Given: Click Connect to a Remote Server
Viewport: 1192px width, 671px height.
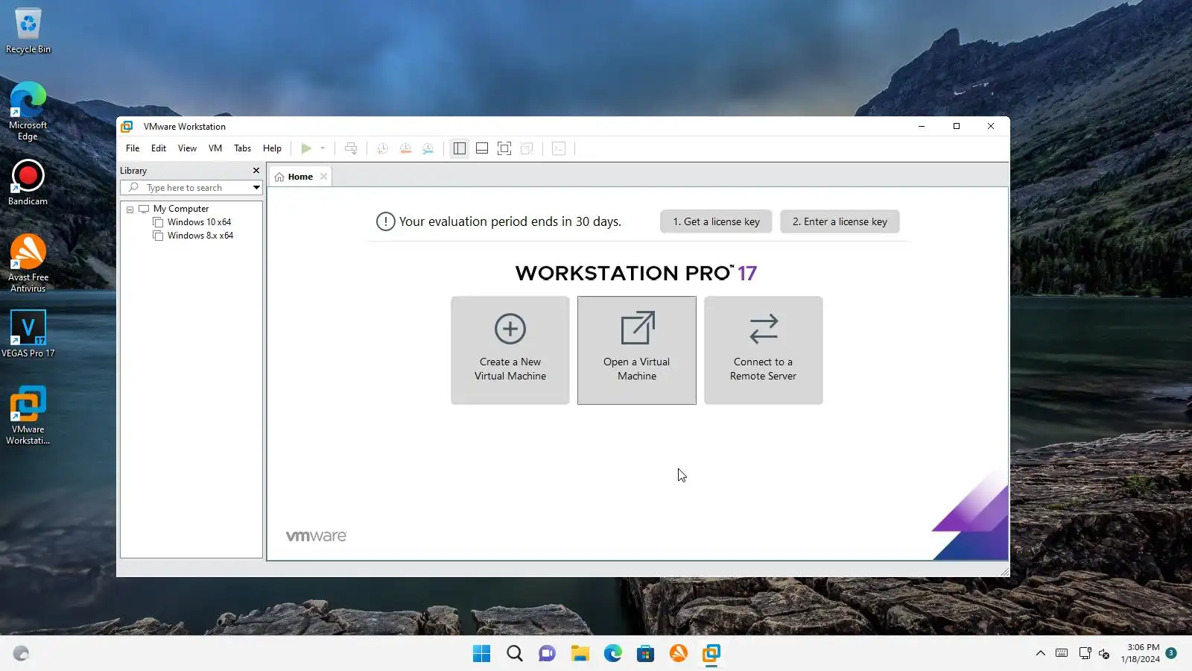Looking at the screenshot, I should (x=764, y=350).
